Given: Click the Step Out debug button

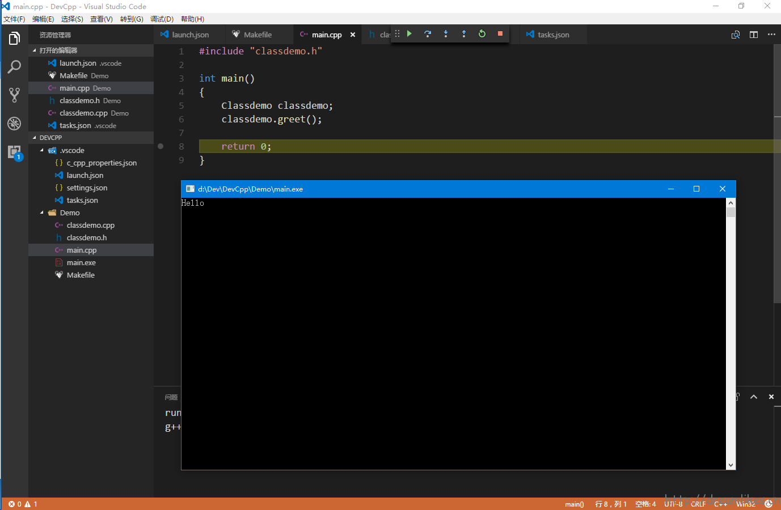Looking at the screenshot, I should (x=464, y=34).
